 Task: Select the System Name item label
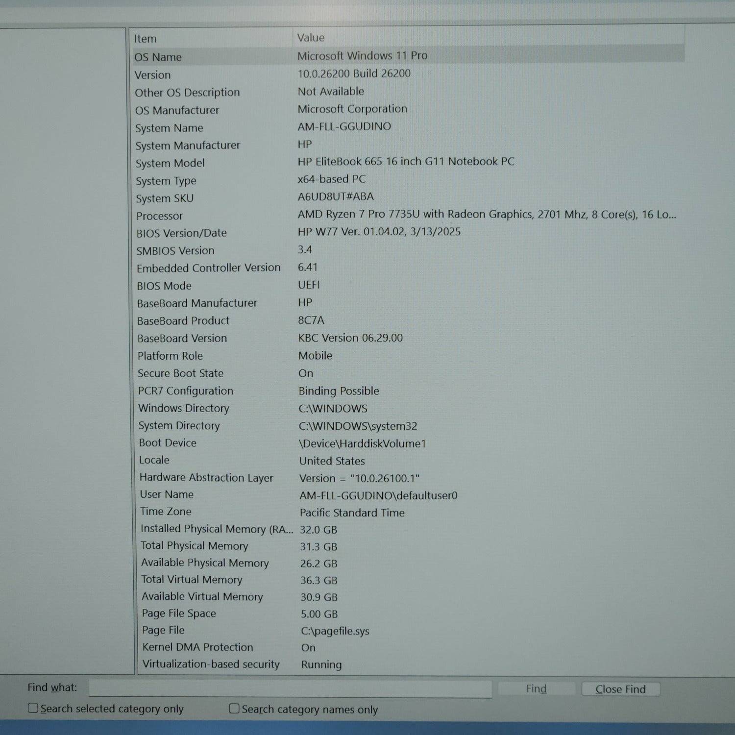coord(169,128)
